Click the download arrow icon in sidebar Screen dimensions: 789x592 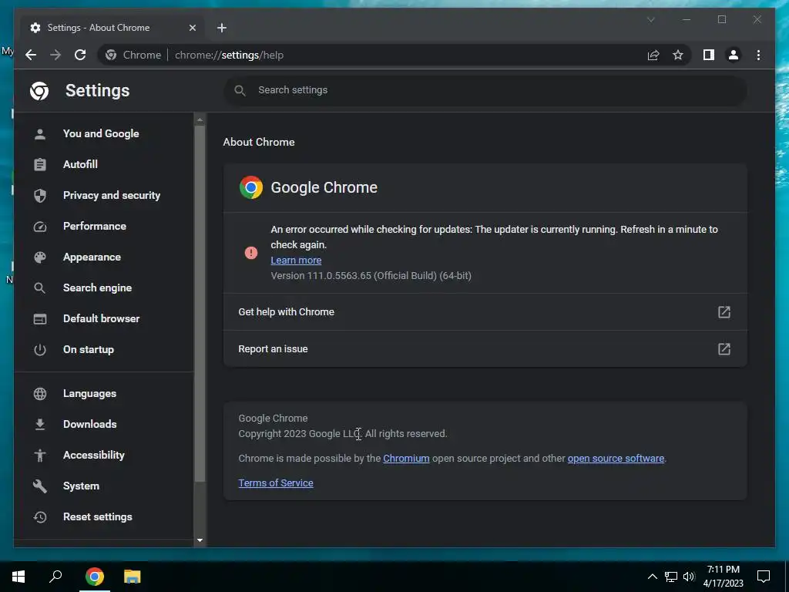click(x=40, y=425)
